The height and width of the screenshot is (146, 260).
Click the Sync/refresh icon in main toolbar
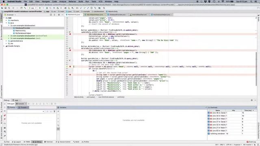(x=9, y=8)
